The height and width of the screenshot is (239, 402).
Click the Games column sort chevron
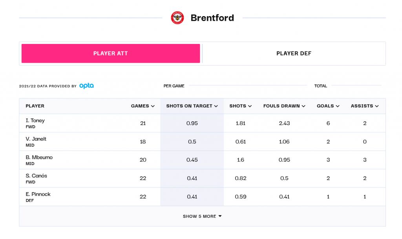point(153,106)
